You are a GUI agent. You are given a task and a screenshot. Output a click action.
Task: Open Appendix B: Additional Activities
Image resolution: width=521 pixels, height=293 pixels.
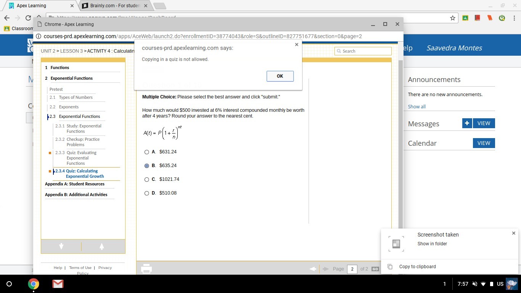76,195
